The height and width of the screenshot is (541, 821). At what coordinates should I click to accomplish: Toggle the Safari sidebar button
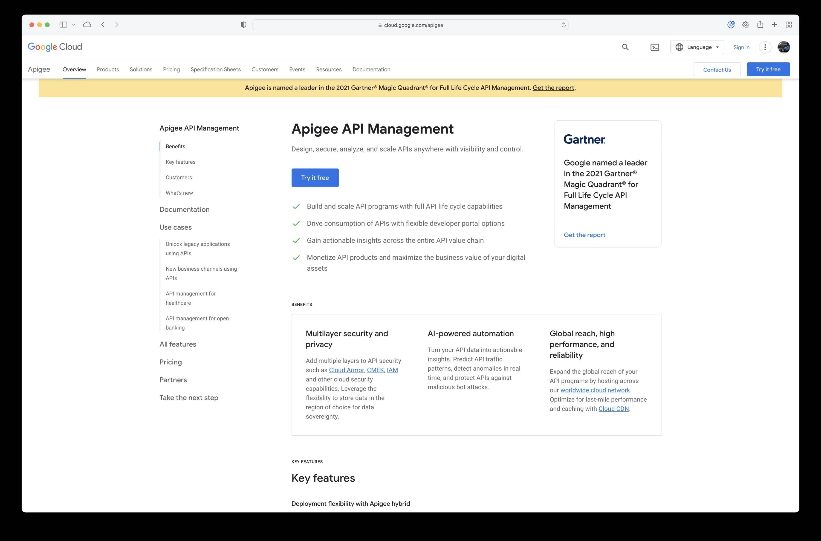(63, 25)
